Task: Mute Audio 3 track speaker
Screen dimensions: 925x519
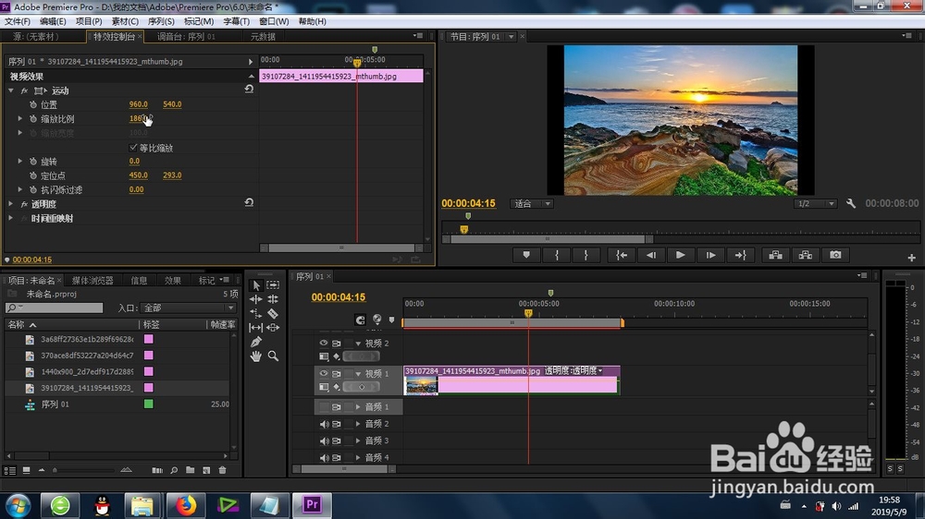Action: pos(323,441)
